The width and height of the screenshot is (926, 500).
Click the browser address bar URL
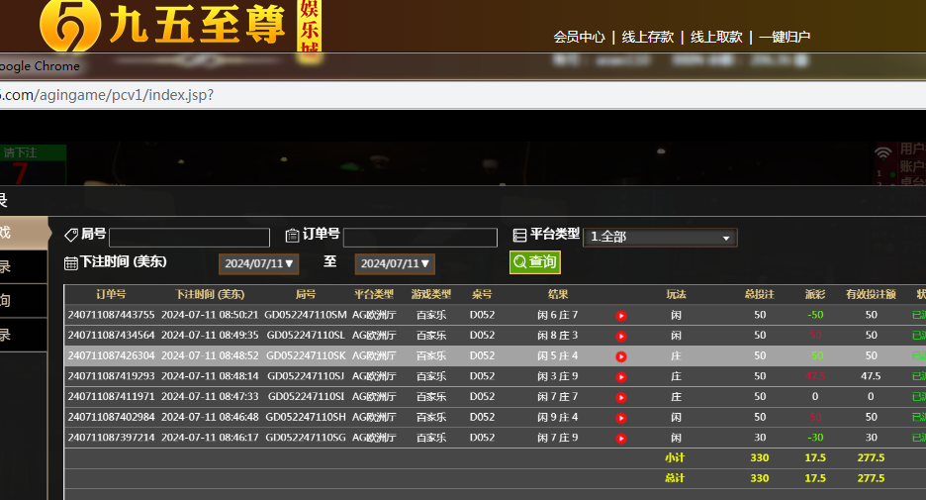[107, 95]
